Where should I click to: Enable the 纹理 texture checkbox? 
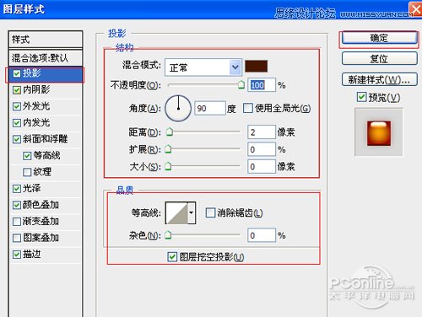point(27,172)
